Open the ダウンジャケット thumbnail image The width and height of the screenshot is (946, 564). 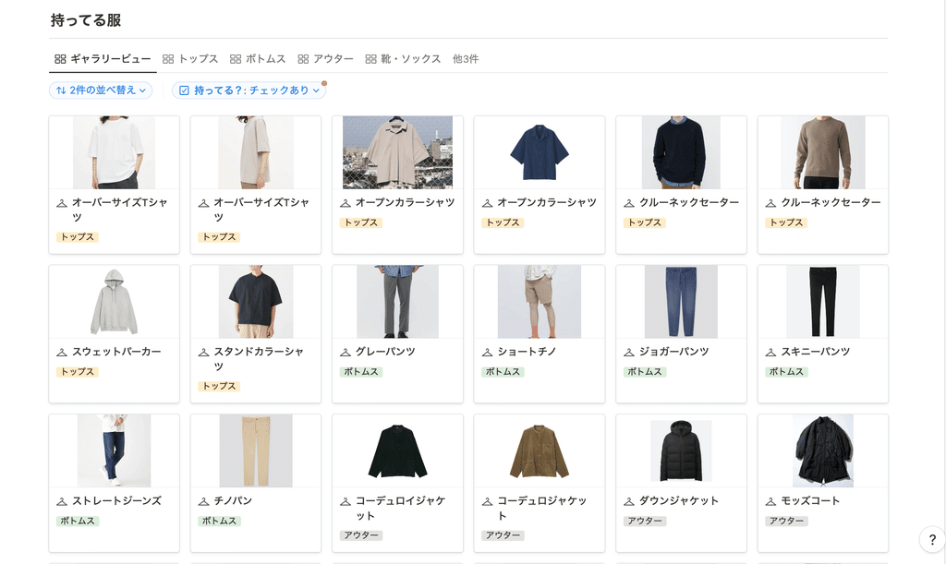pyautogui.click(x=681, y=450)
